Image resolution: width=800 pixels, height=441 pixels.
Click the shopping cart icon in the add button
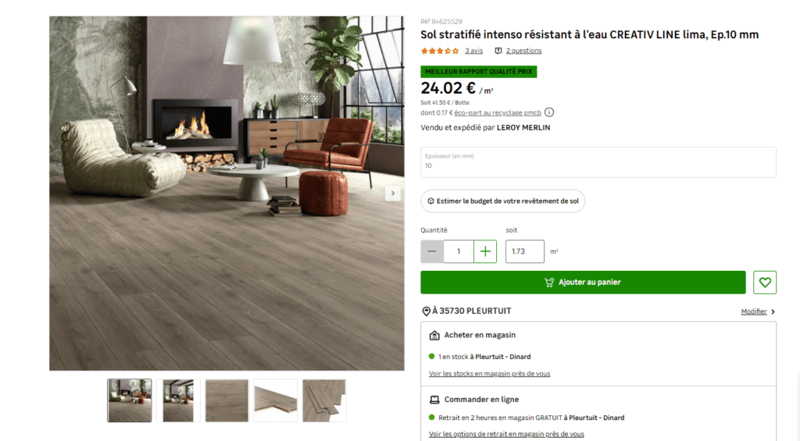(x=549, y=282)
